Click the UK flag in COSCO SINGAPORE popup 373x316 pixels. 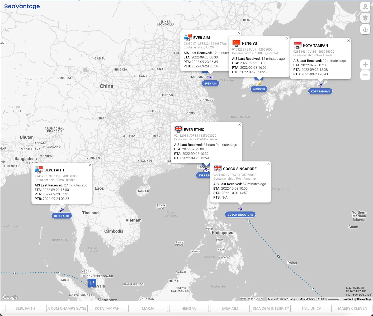(x=218, y=169)
